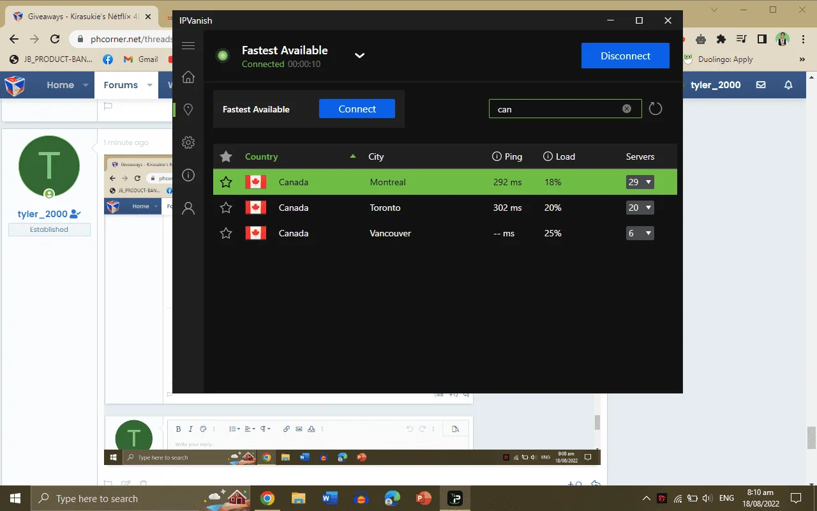Switch to the Giveaways Kirasukie browser tab
This screenshot has width=817, height=511.
83,16
